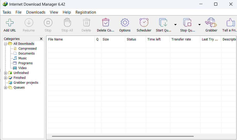Click the Delete Completed toolbar icon
This screenshot has width=237, height=140.
point(105,23)
